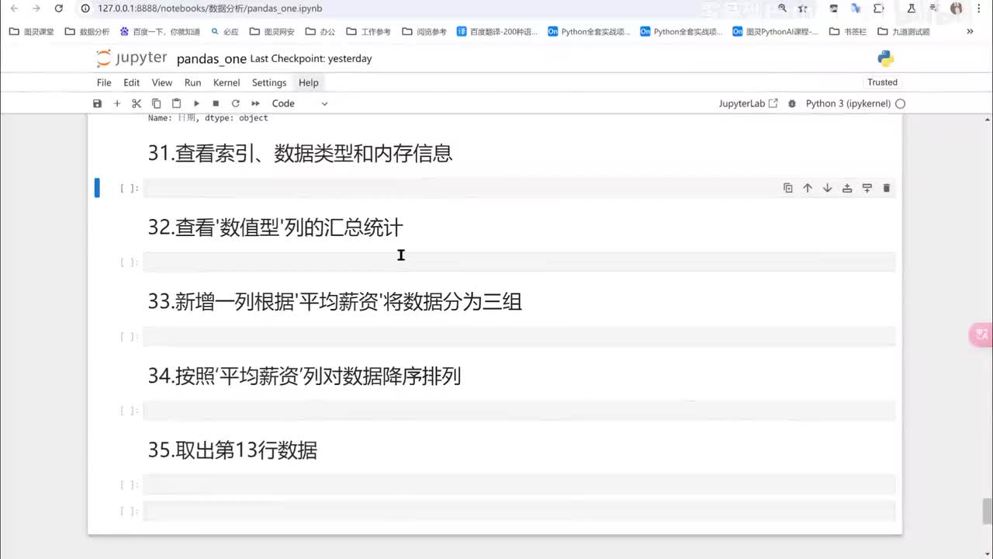Open the View menu
The image size is (993, 559).
click(162, 82)
